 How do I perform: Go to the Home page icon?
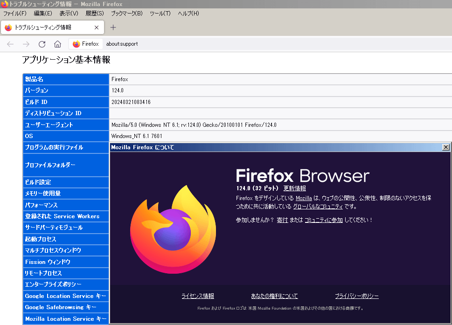pyautogui.click(x=57, y=44)
